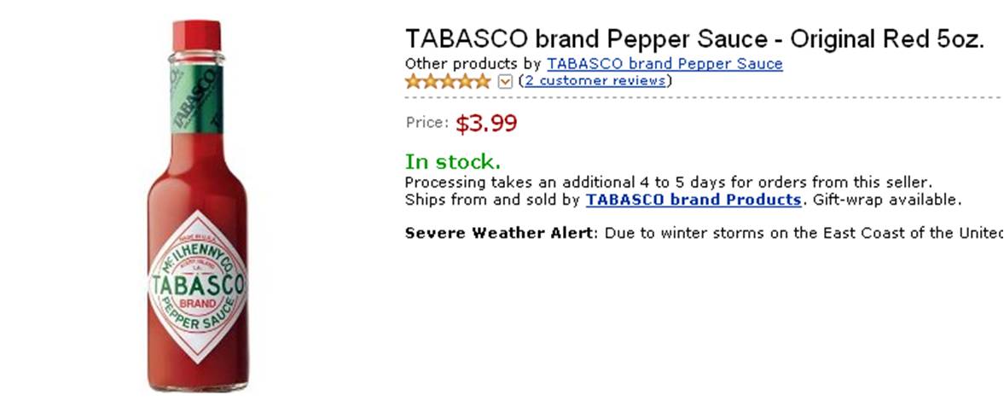
Task: Click the "Severe Weather Alert" bold heading
Action: coord(501,233)
